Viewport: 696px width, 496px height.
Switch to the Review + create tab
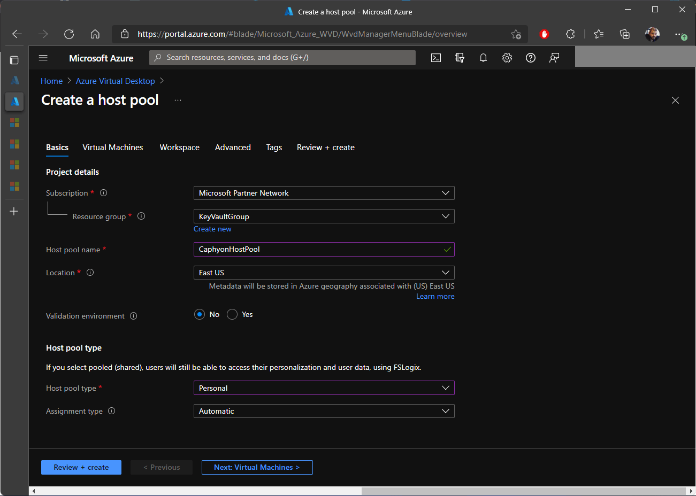326,148
